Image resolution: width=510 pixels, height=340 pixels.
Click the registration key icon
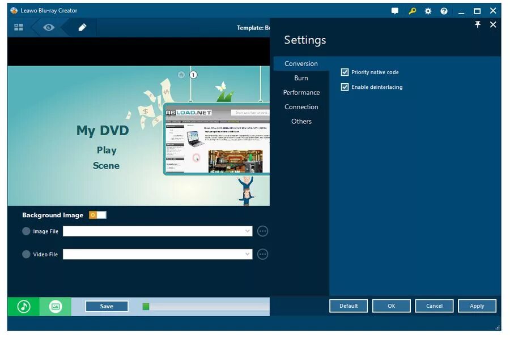(411, 10)
